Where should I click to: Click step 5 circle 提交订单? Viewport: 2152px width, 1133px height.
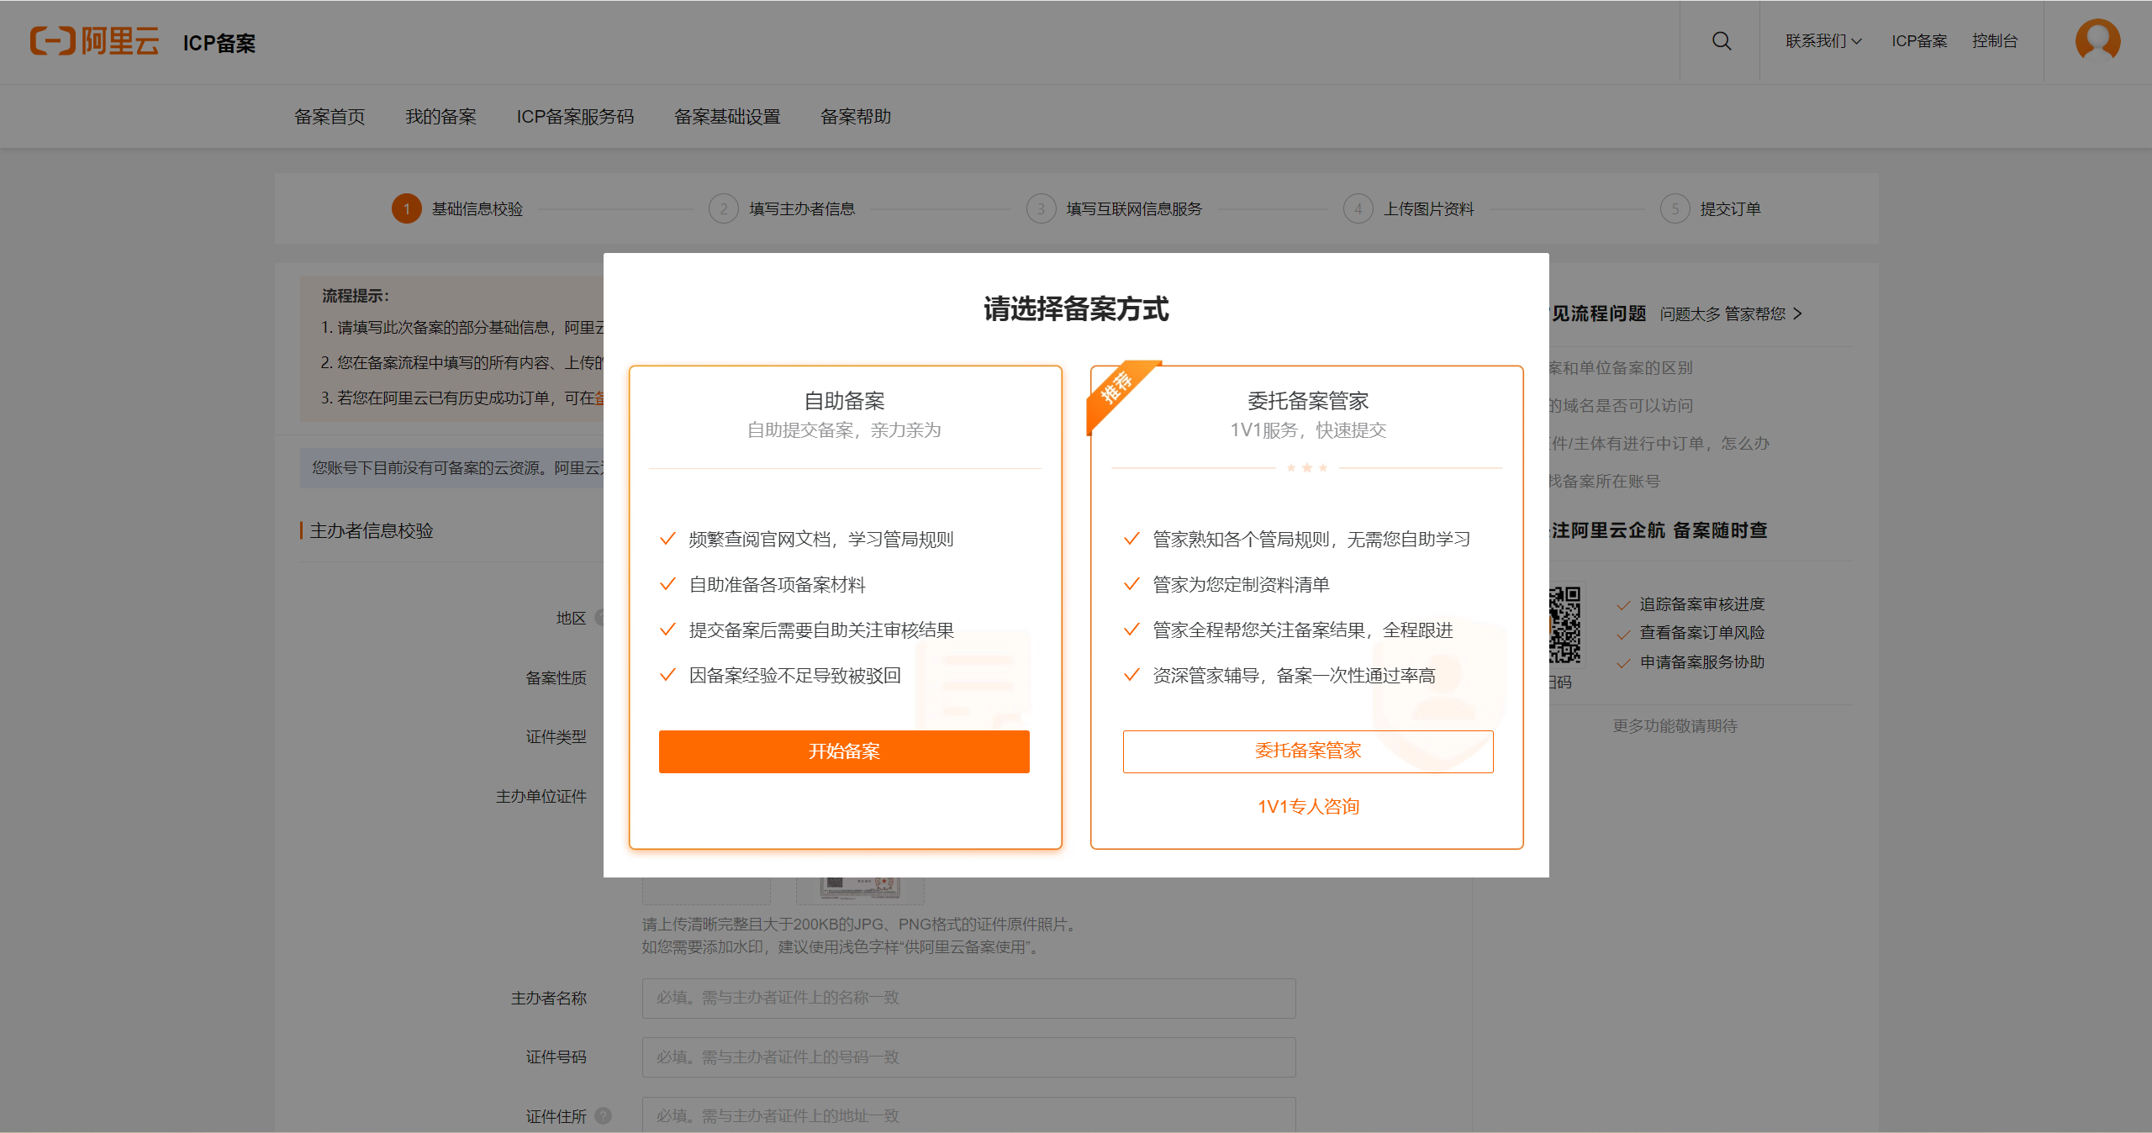(1675, 208)
